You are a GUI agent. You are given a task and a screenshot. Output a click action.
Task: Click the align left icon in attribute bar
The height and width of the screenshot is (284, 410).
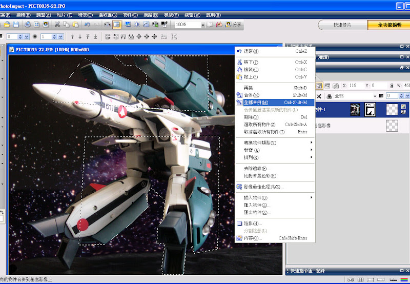coord(108,36)
